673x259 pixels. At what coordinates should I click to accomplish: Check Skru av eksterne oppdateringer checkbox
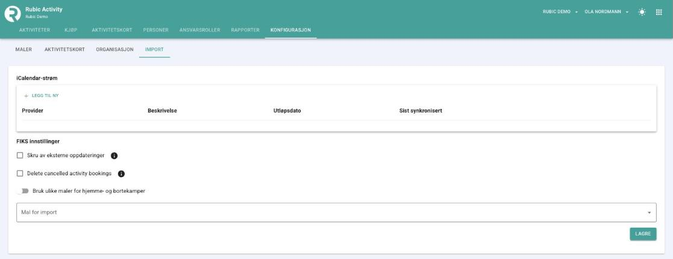[x=20, y=155]
